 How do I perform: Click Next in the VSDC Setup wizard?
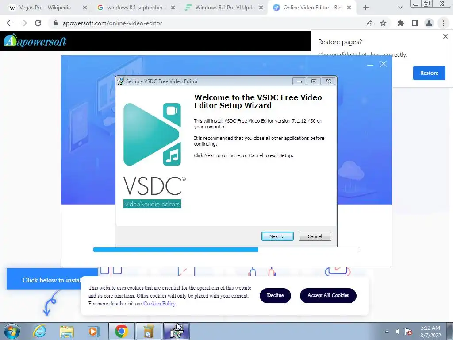pos(277,236)
